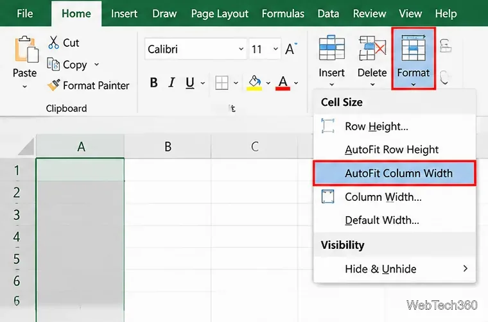This screenshot has width=488, height=322.
Task: Click cell C3
Action: point(254,214)
